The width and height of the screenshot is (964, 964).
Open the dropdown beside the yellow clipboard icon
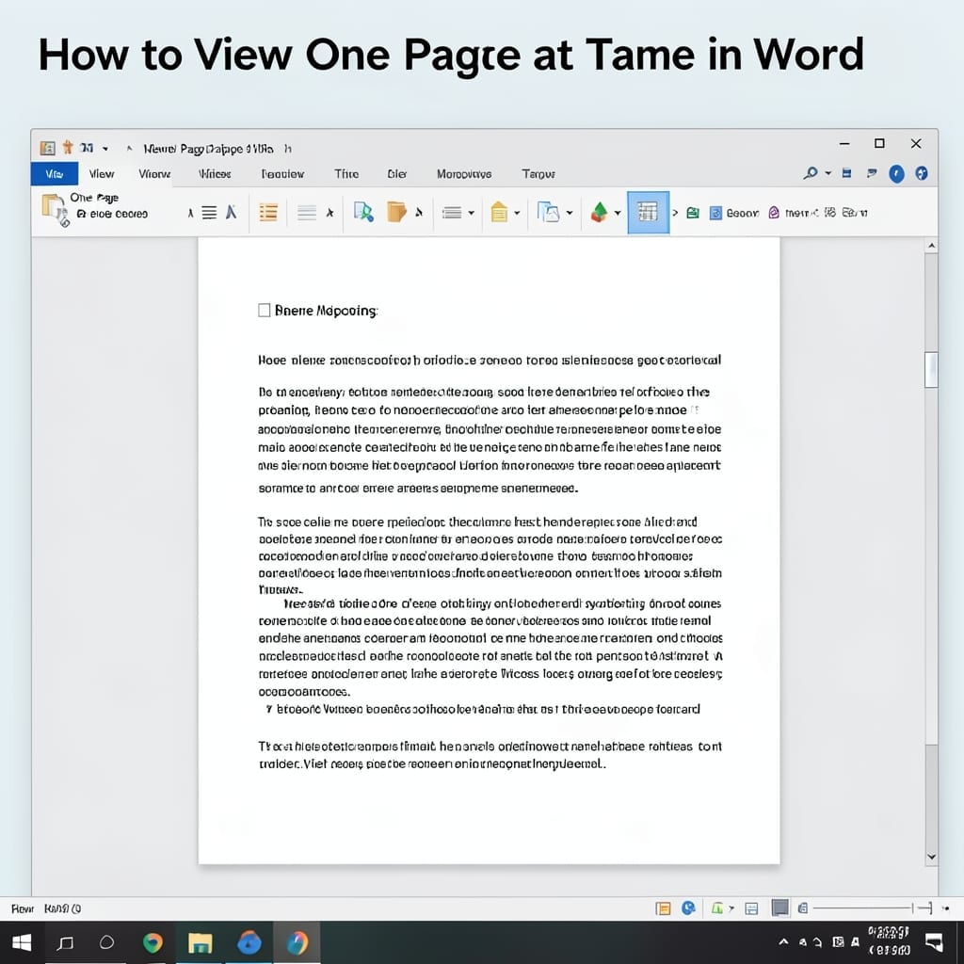[x=517, y=213]
